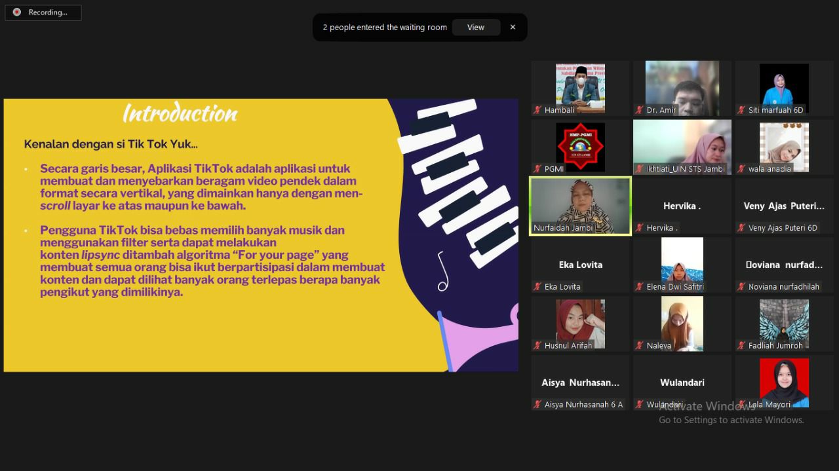839x471 pixels.
Task: Click muted mic icon next to Siti marfuah 6D
Action: point(741,110)
